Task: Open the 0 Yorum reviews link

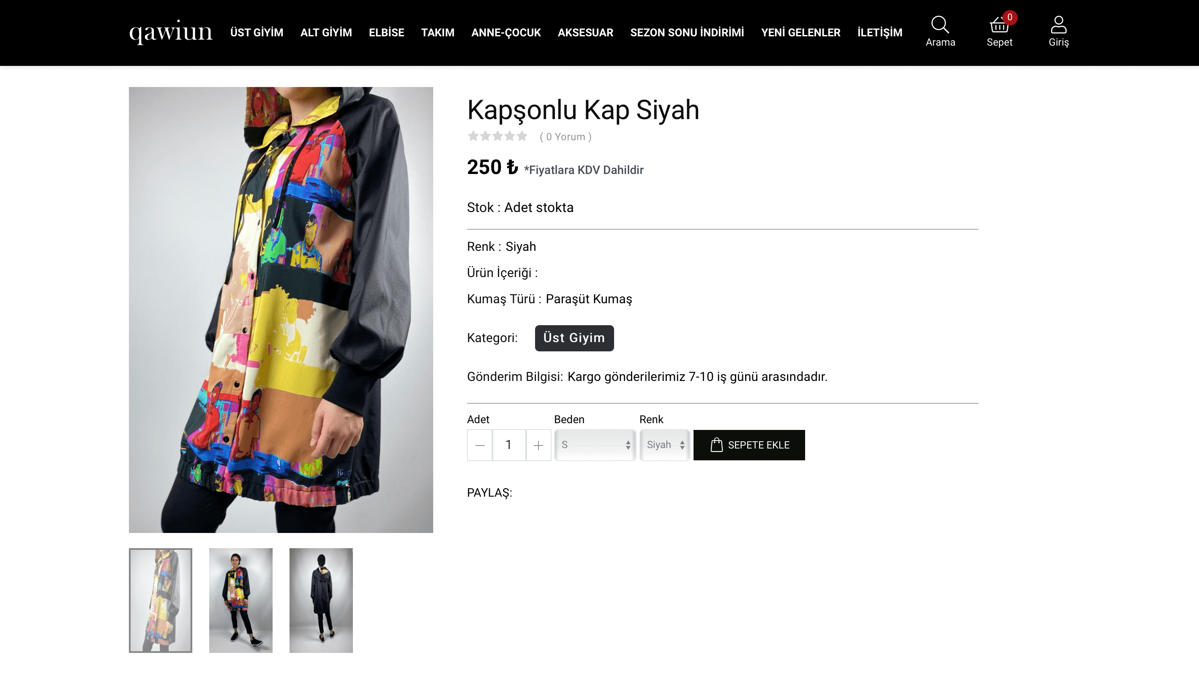Action: coord(565,137)
